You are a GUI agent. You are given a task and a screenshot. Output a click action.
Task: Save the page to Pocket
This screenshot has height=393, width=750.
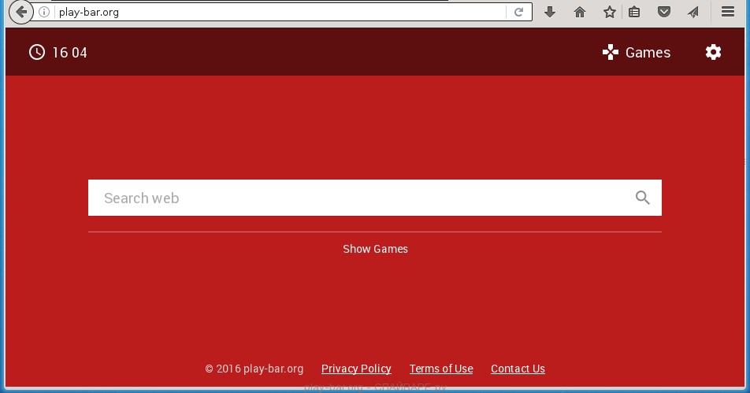[x=664, y=12]
